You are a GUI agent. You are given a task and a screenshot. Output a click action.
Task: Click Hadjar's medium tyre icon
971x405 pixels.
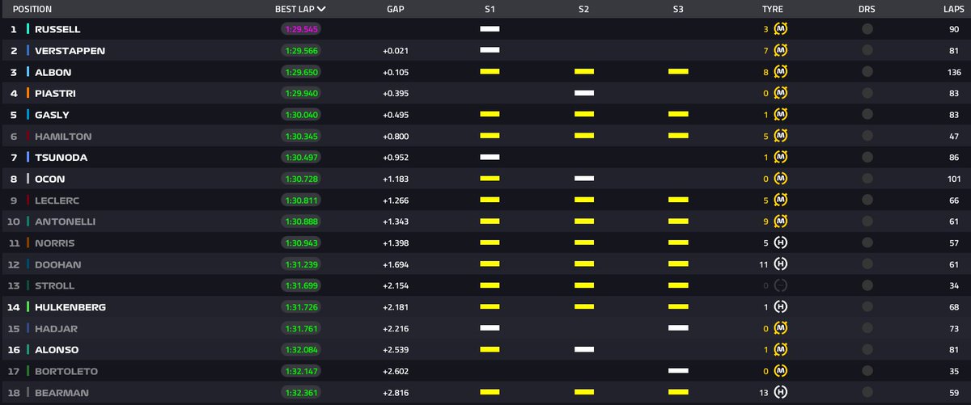tap(781, 328)
